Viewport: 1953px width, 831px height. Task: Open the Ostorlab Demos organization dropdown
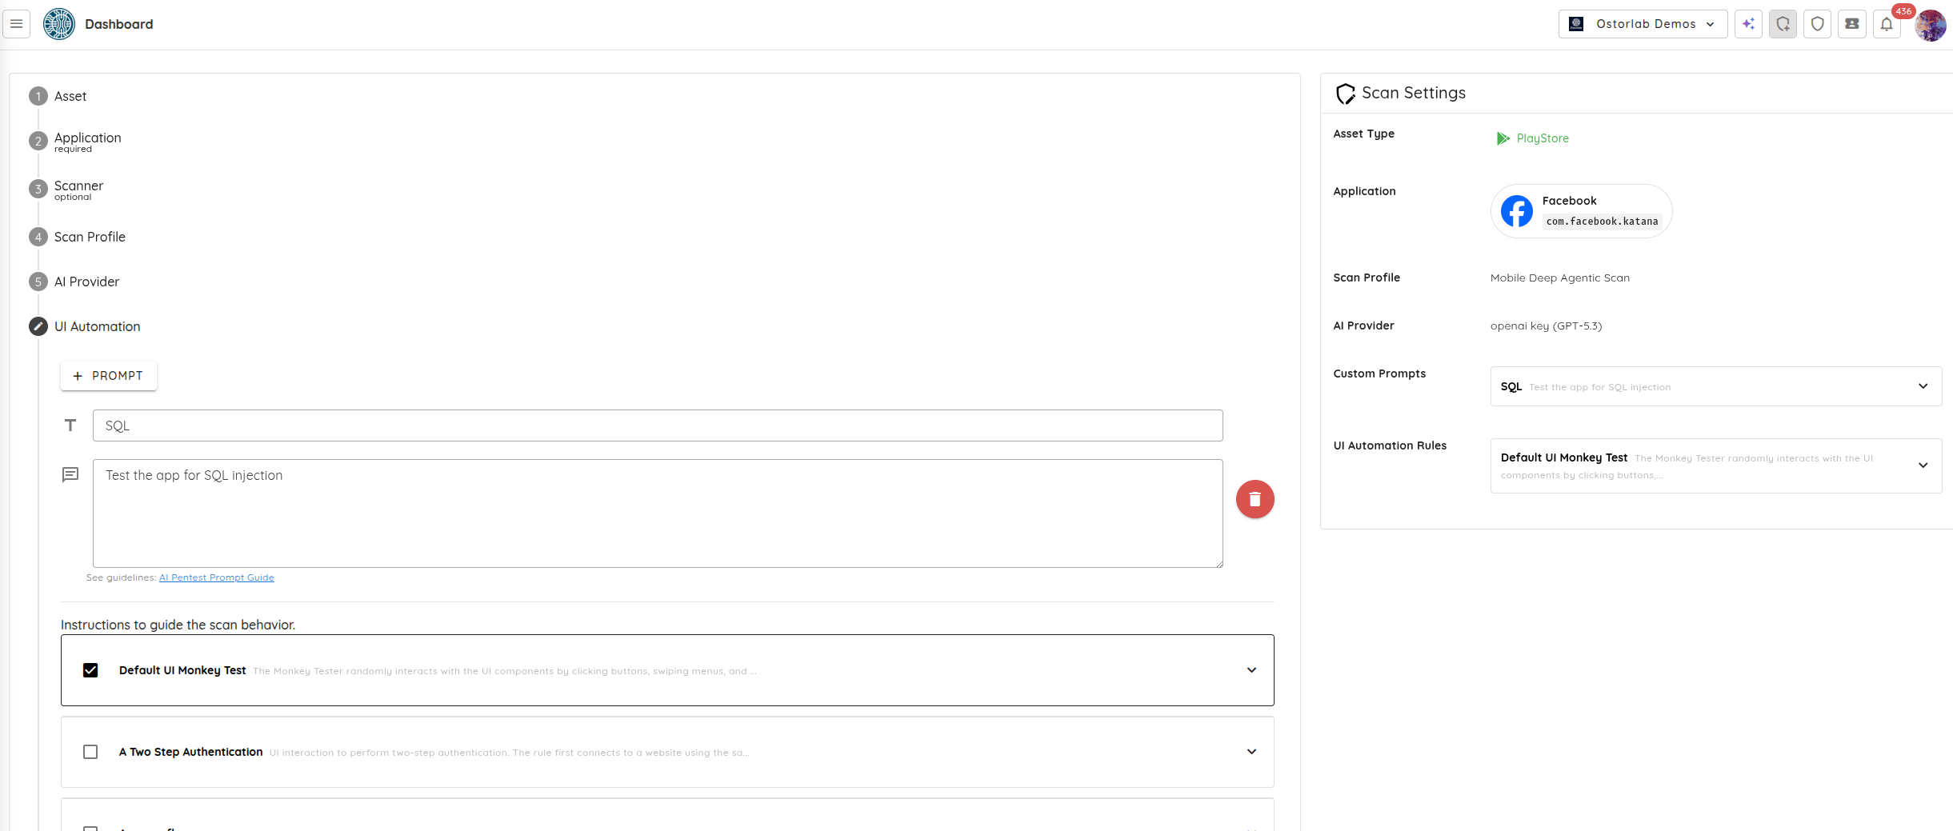tap(1642, 23)
